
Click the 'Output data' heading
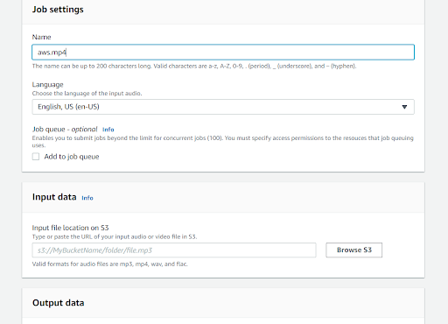(x=59, y=303)
